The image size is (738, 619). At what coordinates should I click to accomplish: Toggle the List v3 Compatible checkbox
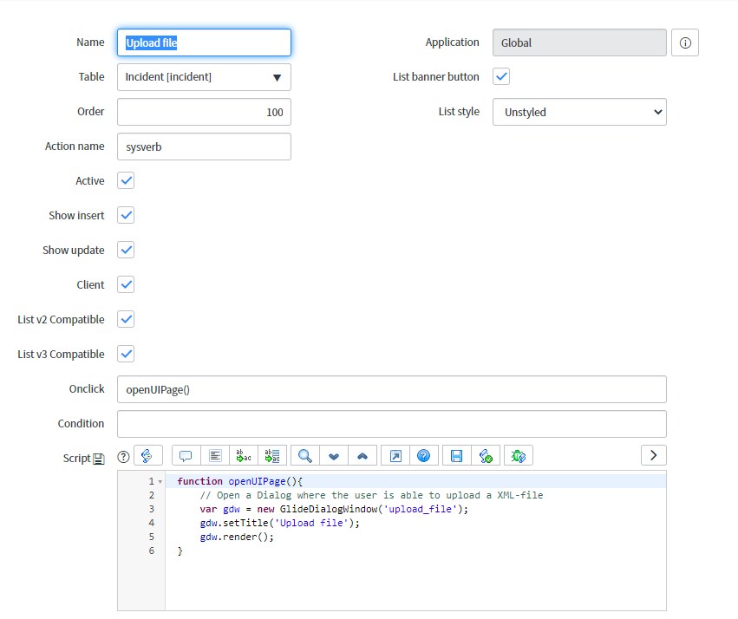tap(127, 354)
